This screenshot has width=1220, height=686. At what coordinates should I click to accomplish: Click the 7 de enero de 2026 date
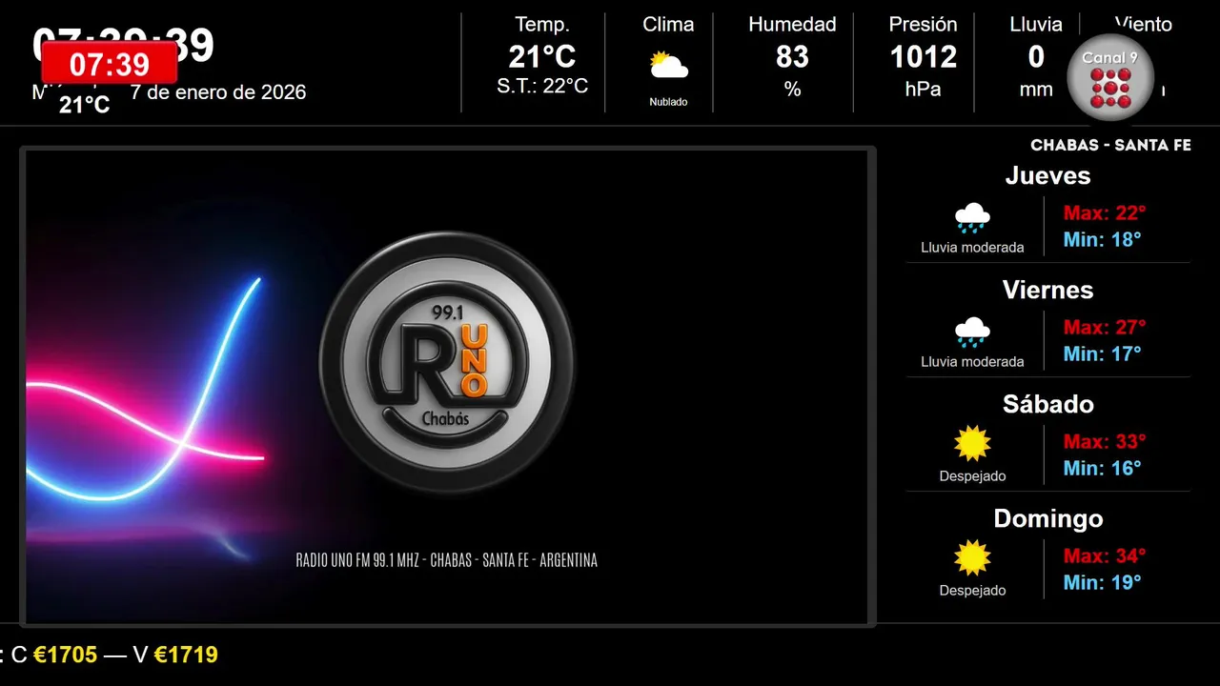pos(218,92)
